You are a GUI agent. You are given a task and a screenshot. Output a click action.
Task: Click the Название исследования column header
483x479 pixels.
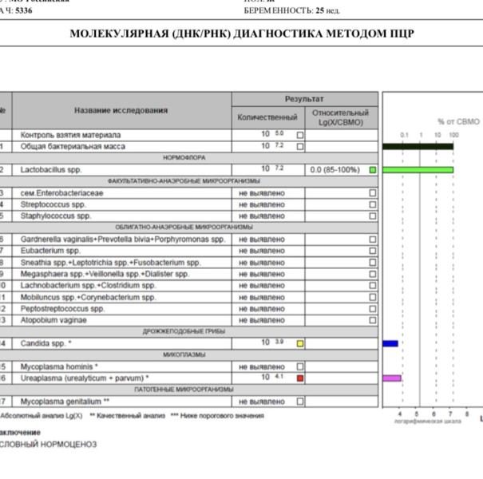pos(121,111)
